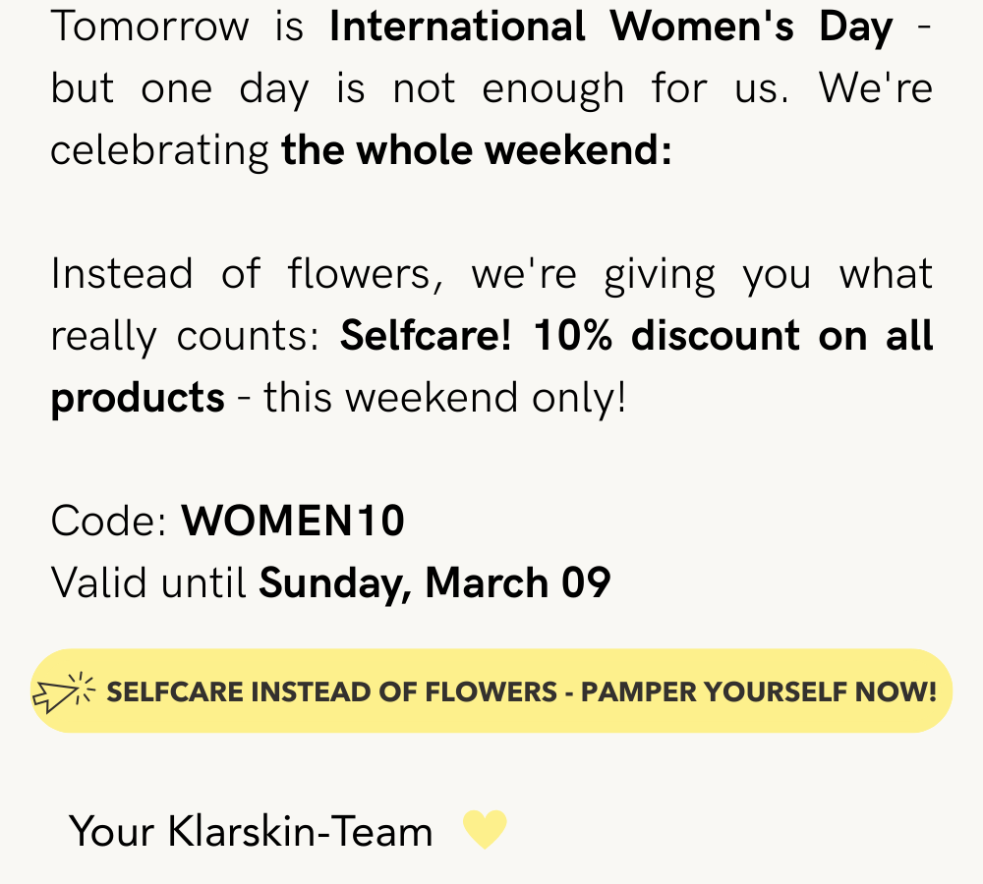Click the 'this weekend only!' text
Screen dimensions: 983x884
point(445,397)
